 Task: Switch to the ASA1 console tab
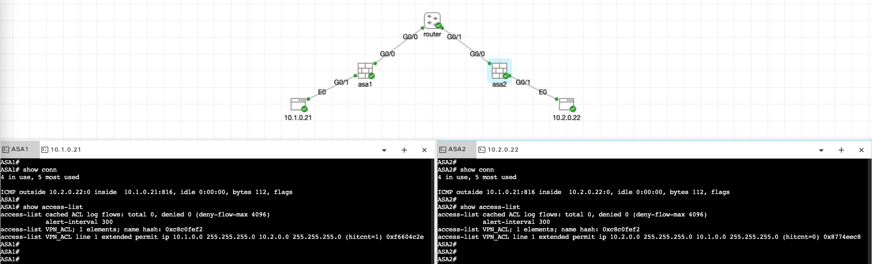pyautogui.click(x=20, y=150)
